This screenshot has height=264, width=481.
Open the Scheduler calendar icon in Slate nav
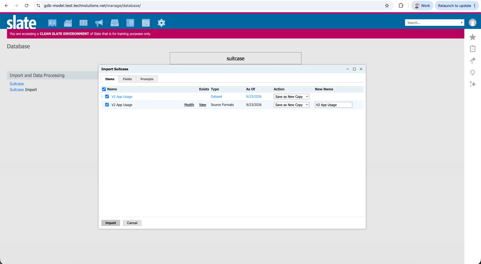[146, 23]
